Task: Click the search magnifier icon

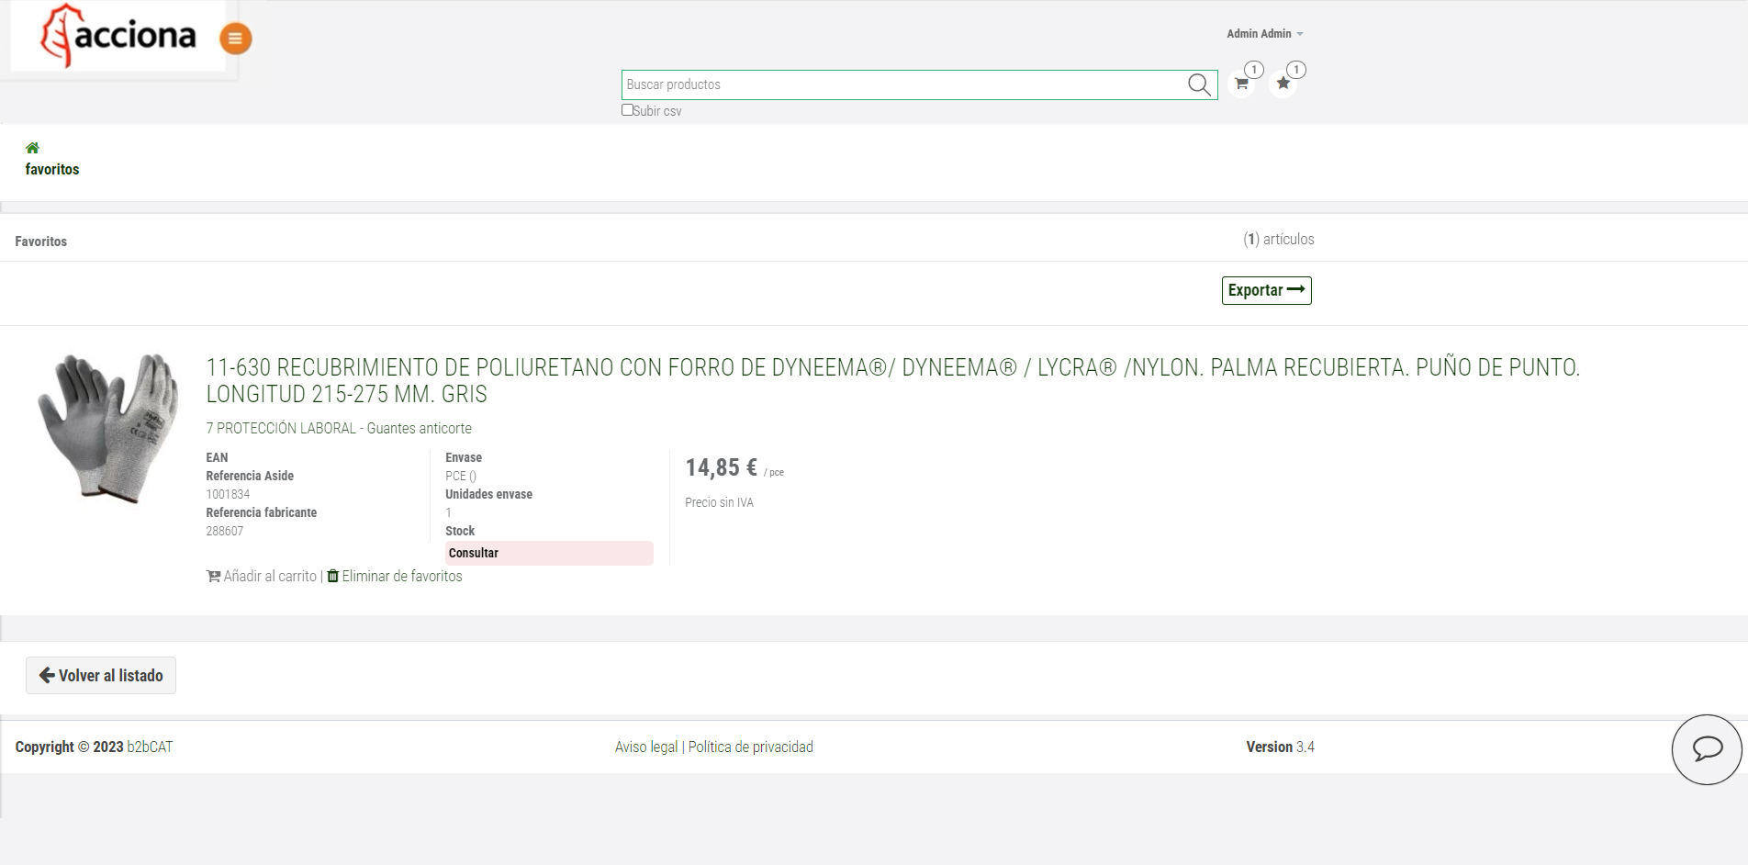Action: pos(1199,84)
